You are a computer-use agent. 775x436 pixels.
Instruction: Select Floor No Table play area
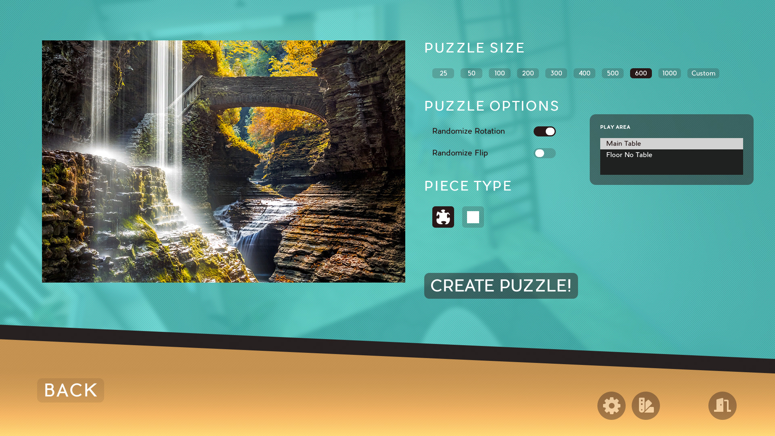[671, 154]
